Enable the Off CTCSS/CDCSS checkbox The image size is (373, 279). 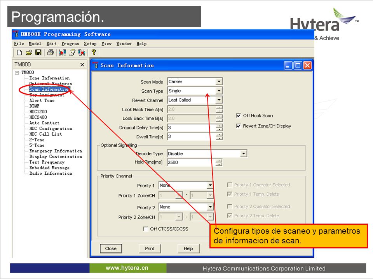(x=145, y=229)
